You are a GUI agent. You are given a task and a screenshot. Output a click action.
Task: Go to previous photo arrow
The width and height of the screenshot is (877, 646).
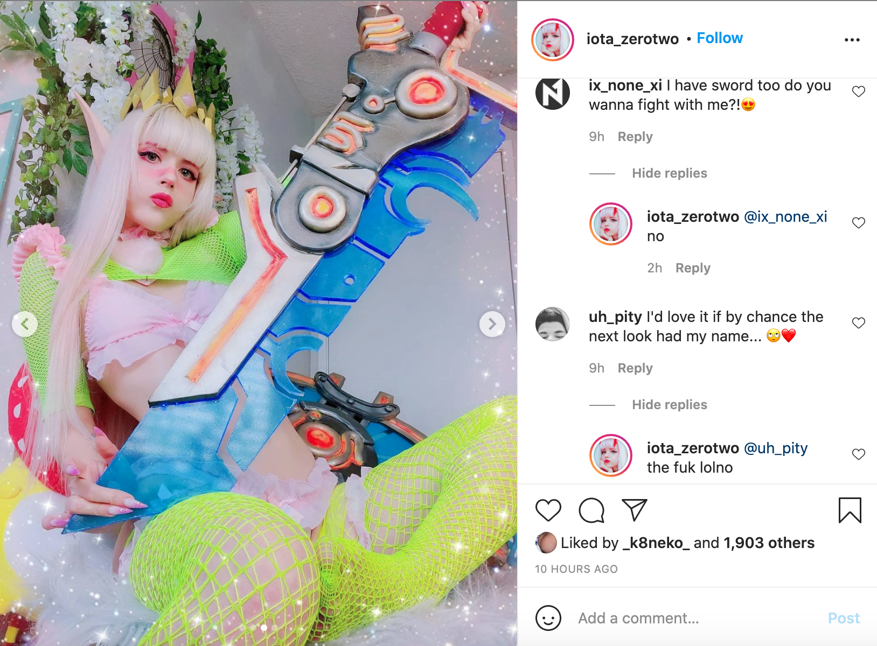coord(25,324)
